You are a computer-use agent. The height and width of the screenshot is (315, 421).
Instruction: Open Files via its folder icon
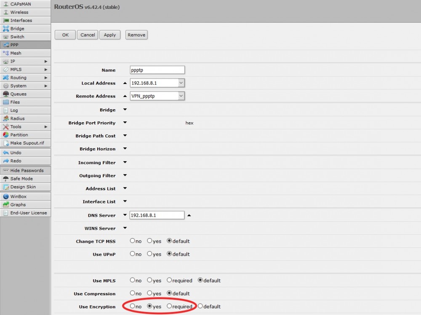coord(6,102)
